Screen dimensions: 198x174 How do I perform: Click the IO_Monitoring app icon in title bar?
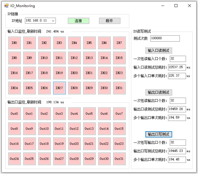point(6,6)
